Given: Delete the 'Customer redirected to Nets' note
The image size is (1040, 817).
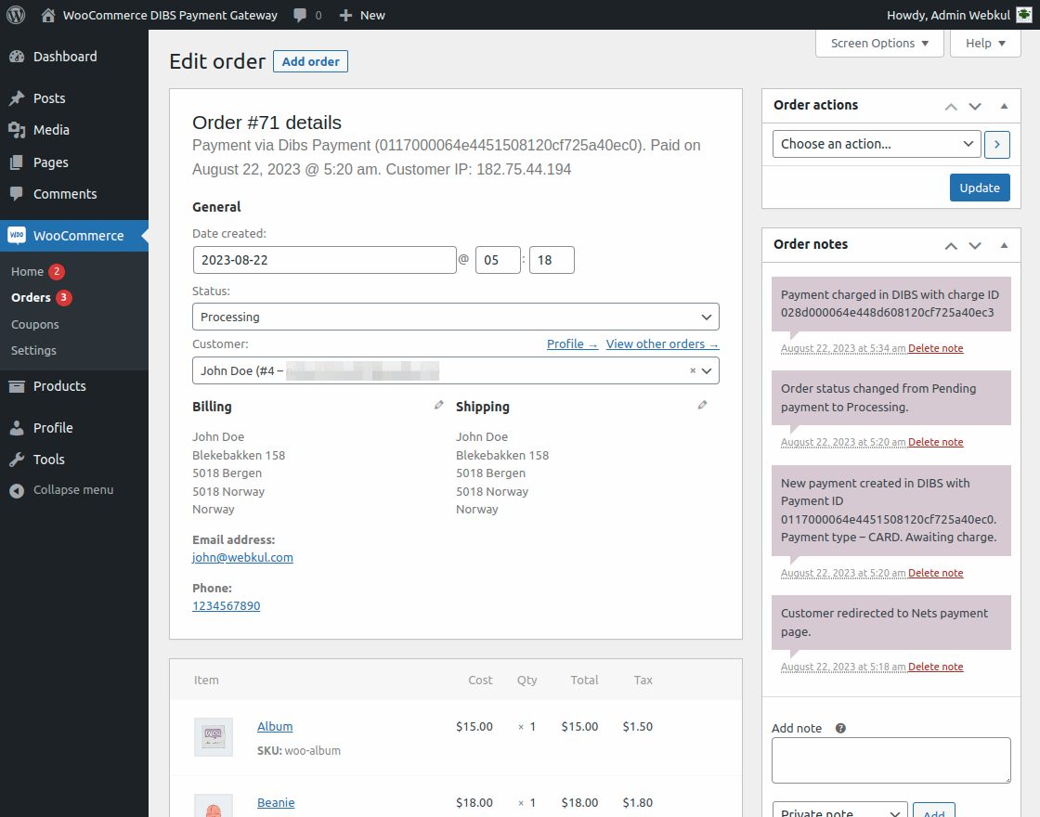Looking at the screenshot, I should click(935, 666).
